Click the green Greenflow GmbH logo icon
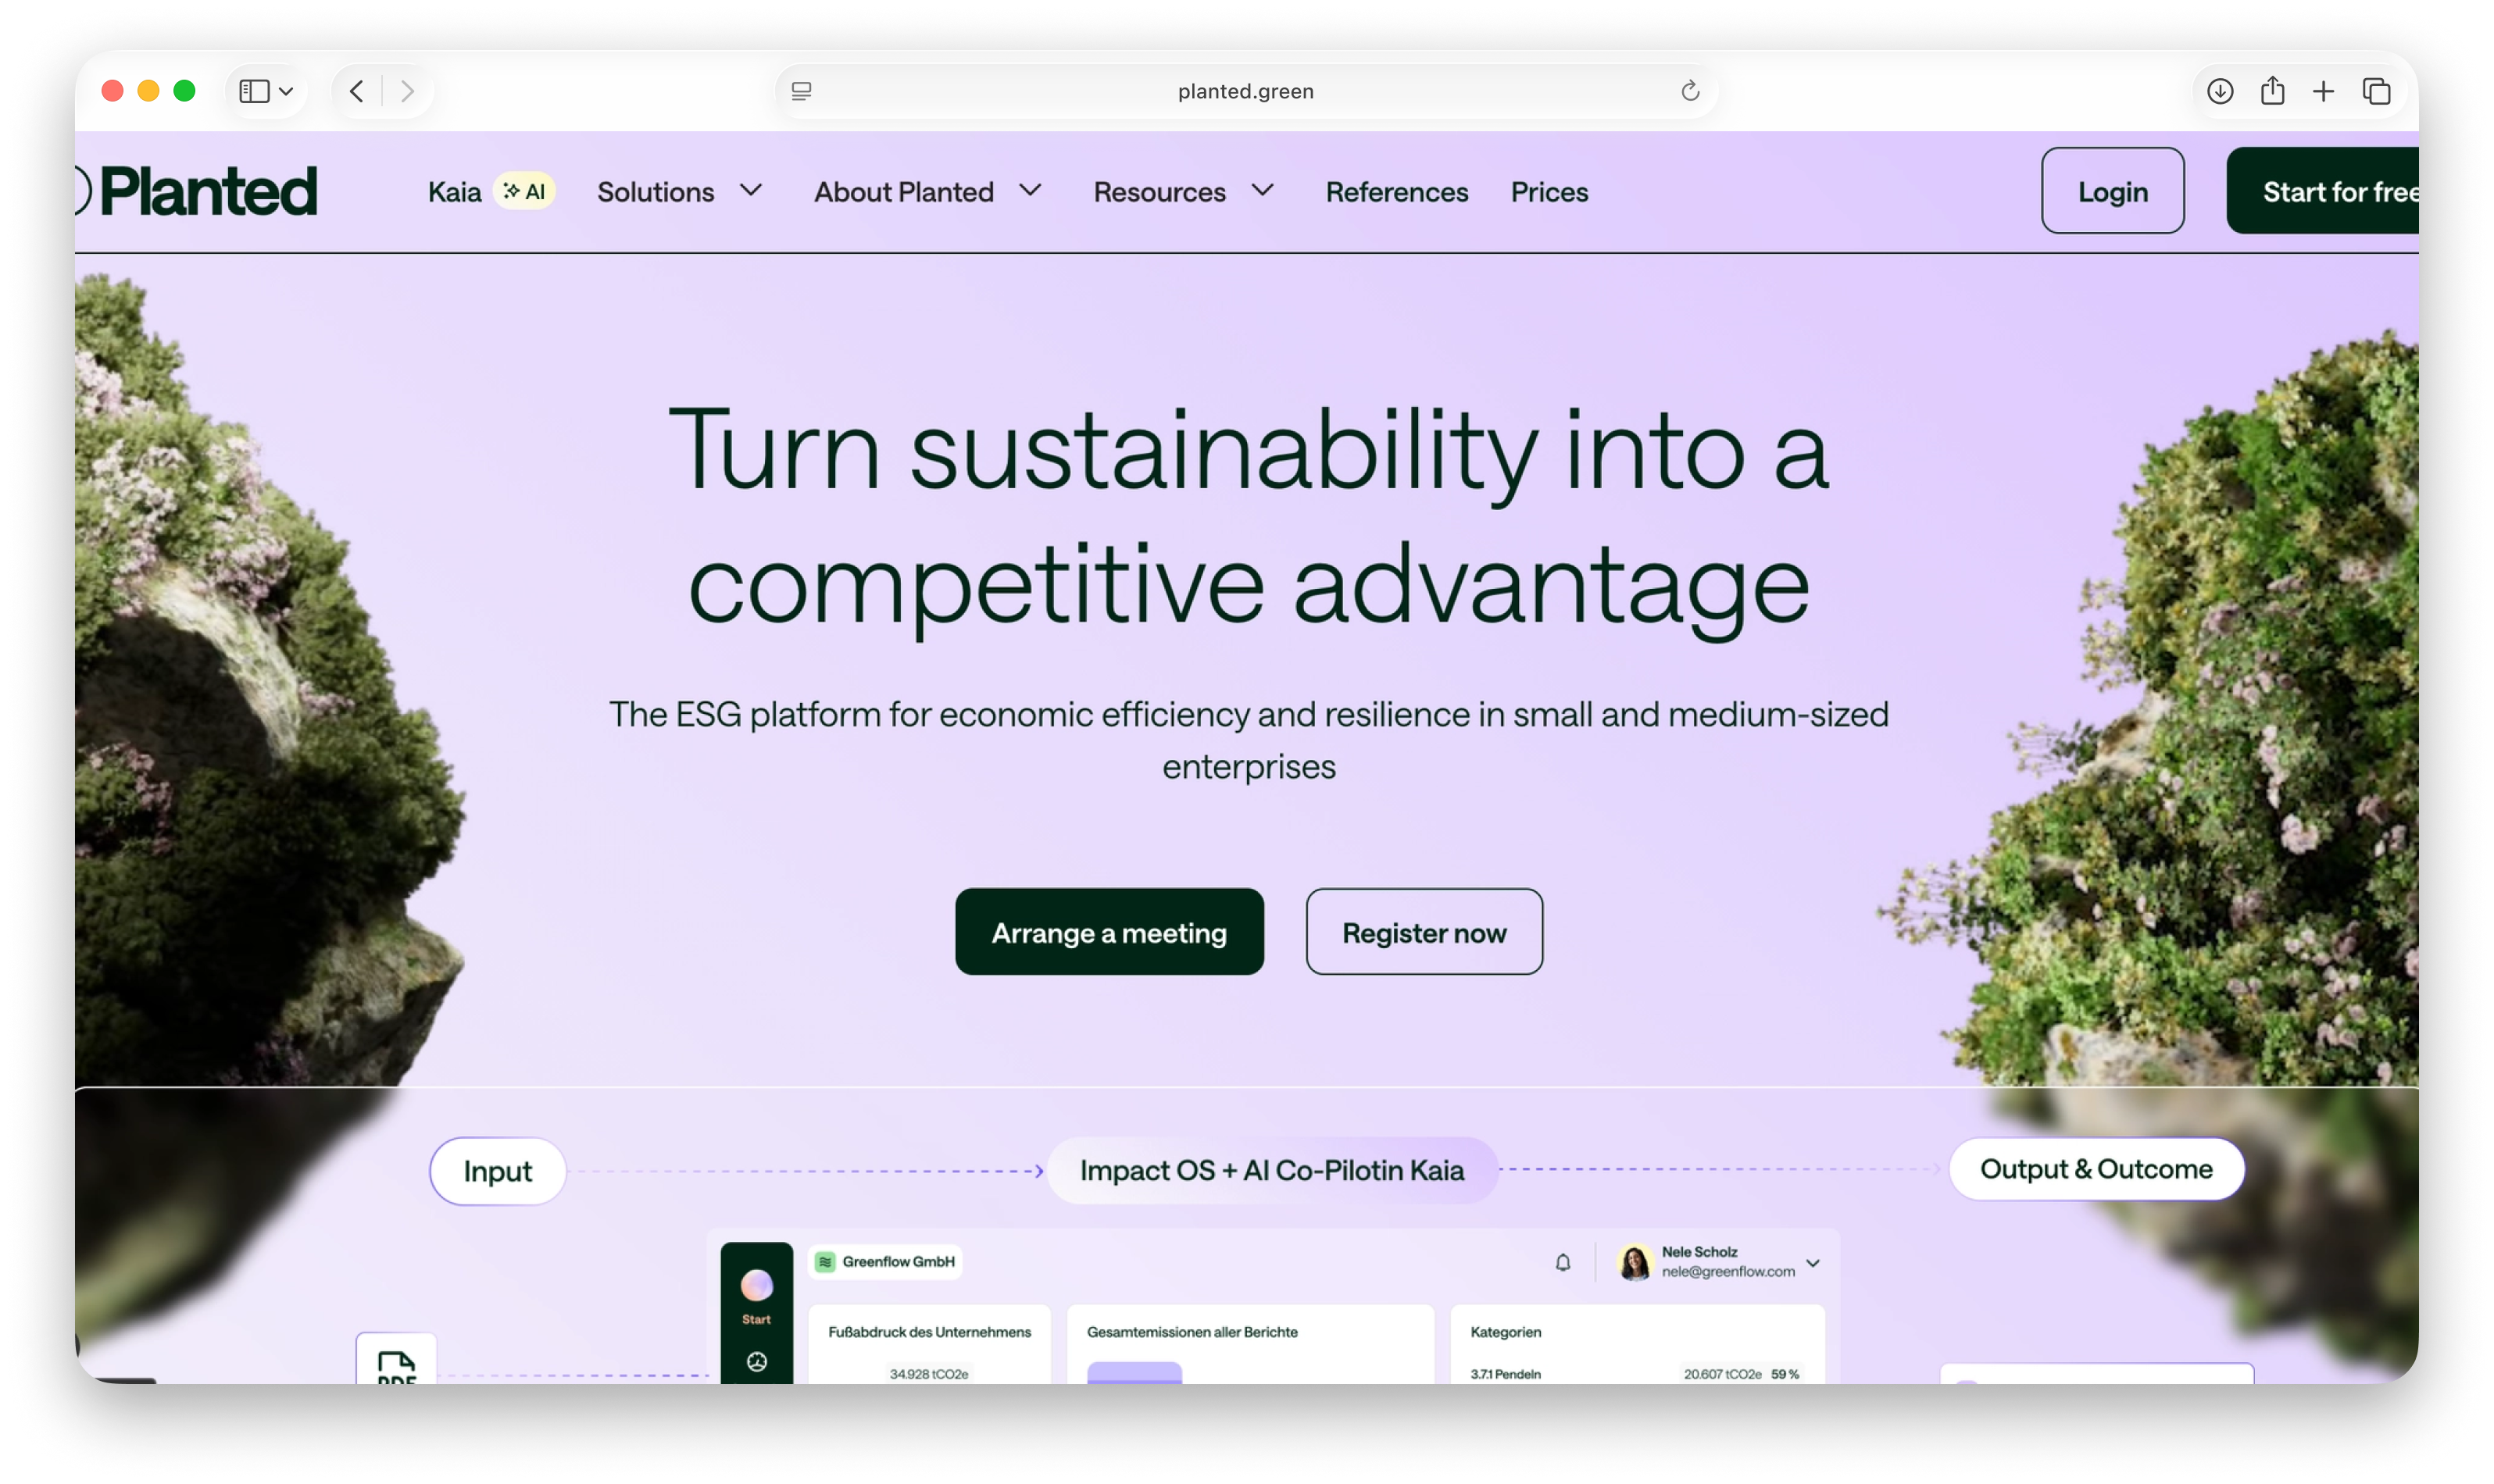2494x1484 pixels. coord(825,1262)
